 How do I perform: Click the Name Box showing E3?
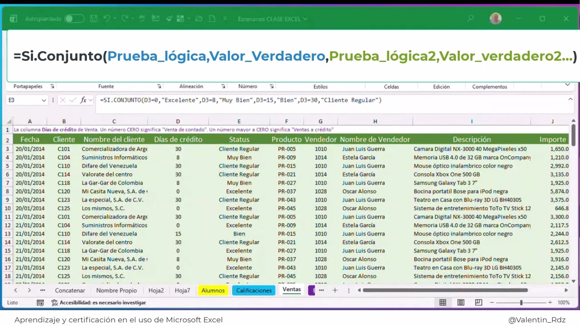[x=24, y=101]
